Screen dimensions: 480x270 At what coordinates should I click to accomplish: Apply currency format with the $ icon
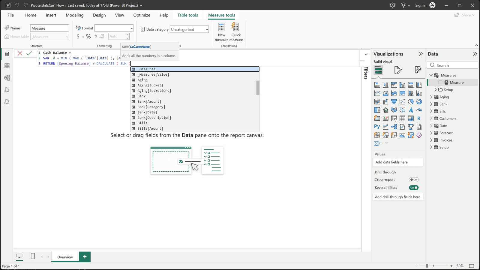78,37
